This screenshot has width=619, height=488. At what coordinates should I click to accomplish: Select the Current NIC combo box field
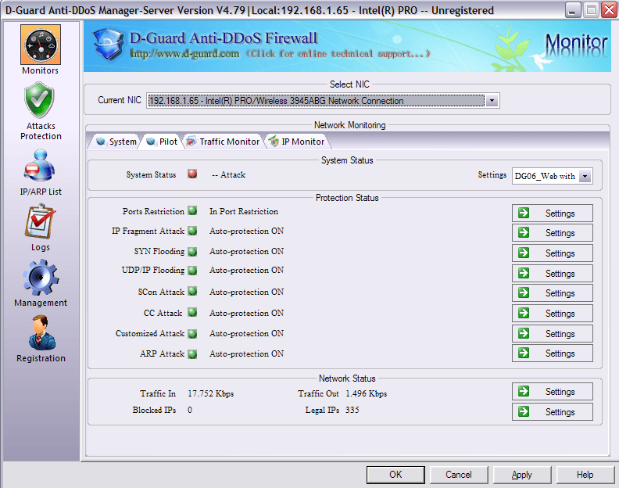[323, 100]
